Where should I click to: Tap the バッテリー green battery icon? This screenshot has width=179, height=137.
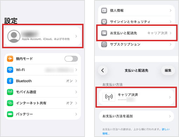click(10, 114)
